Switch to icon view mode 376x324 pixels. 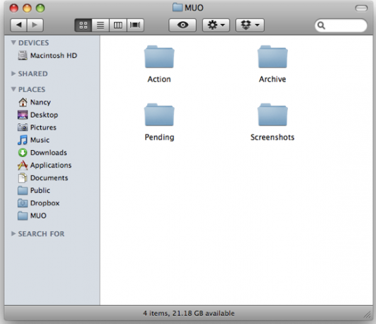click(83, 25)
